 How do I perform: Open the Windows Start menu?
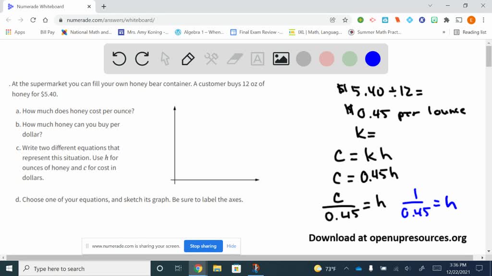point(9,268)
